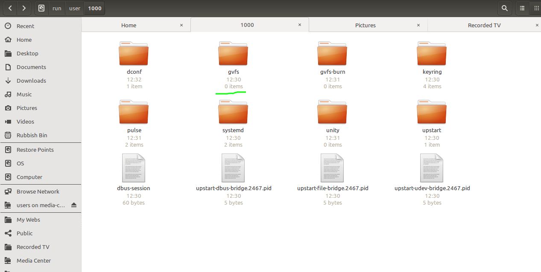Open the run breadcrumb in the path bar

pos(56,8)
